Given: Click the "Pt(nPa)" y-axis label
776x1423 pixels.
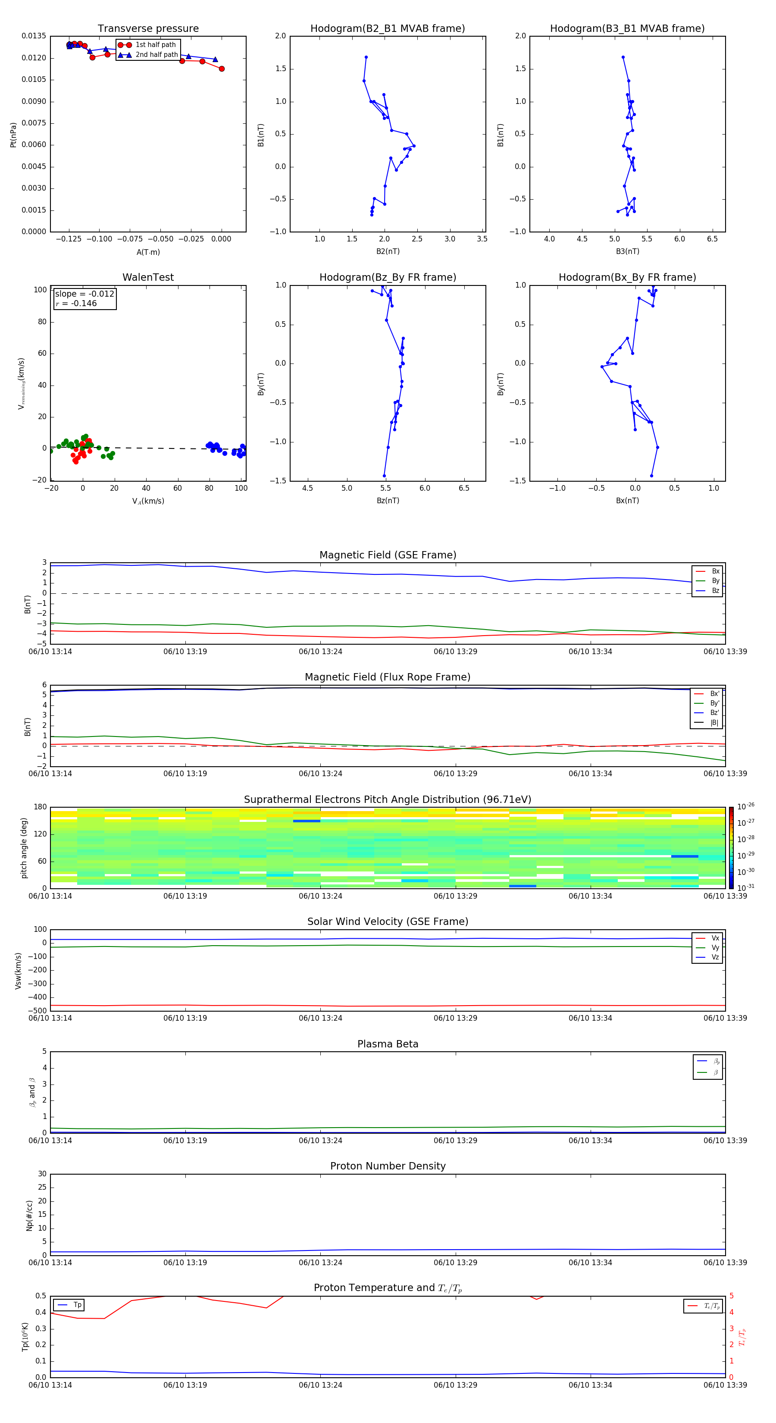Looking at the screenshot, I should coord(13,135).
